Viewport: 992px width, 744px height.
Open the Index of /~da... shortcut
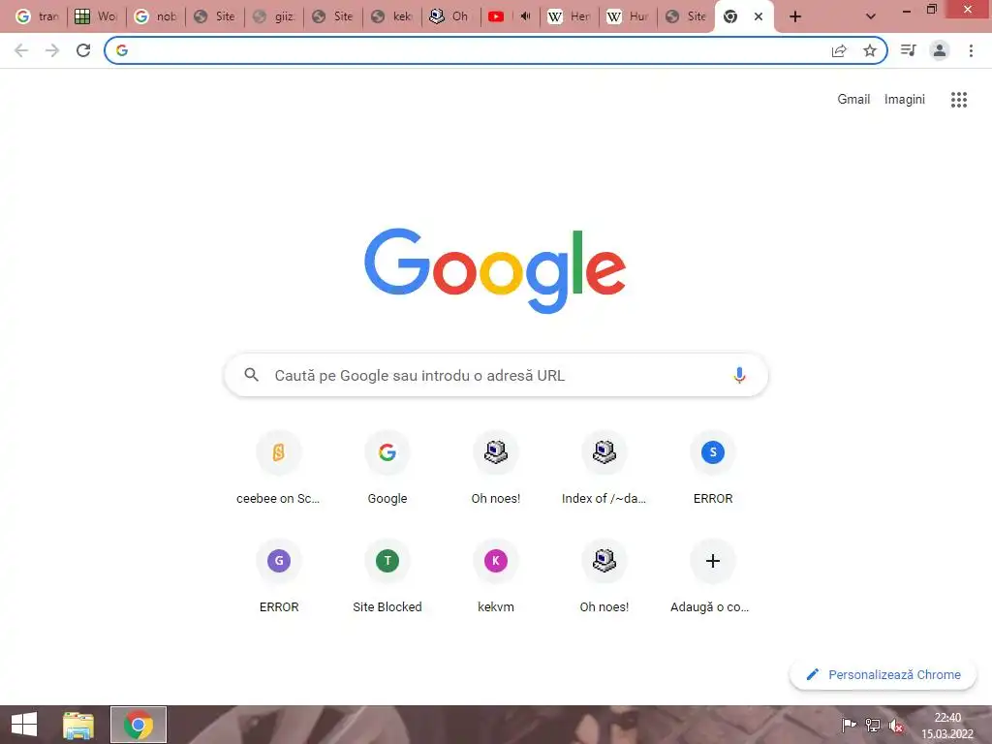click(x=604, y=468)
